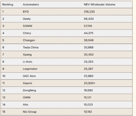Click the Automakers column header
Image resolution: width=136 pixels, height=116 pixels.
31,4
